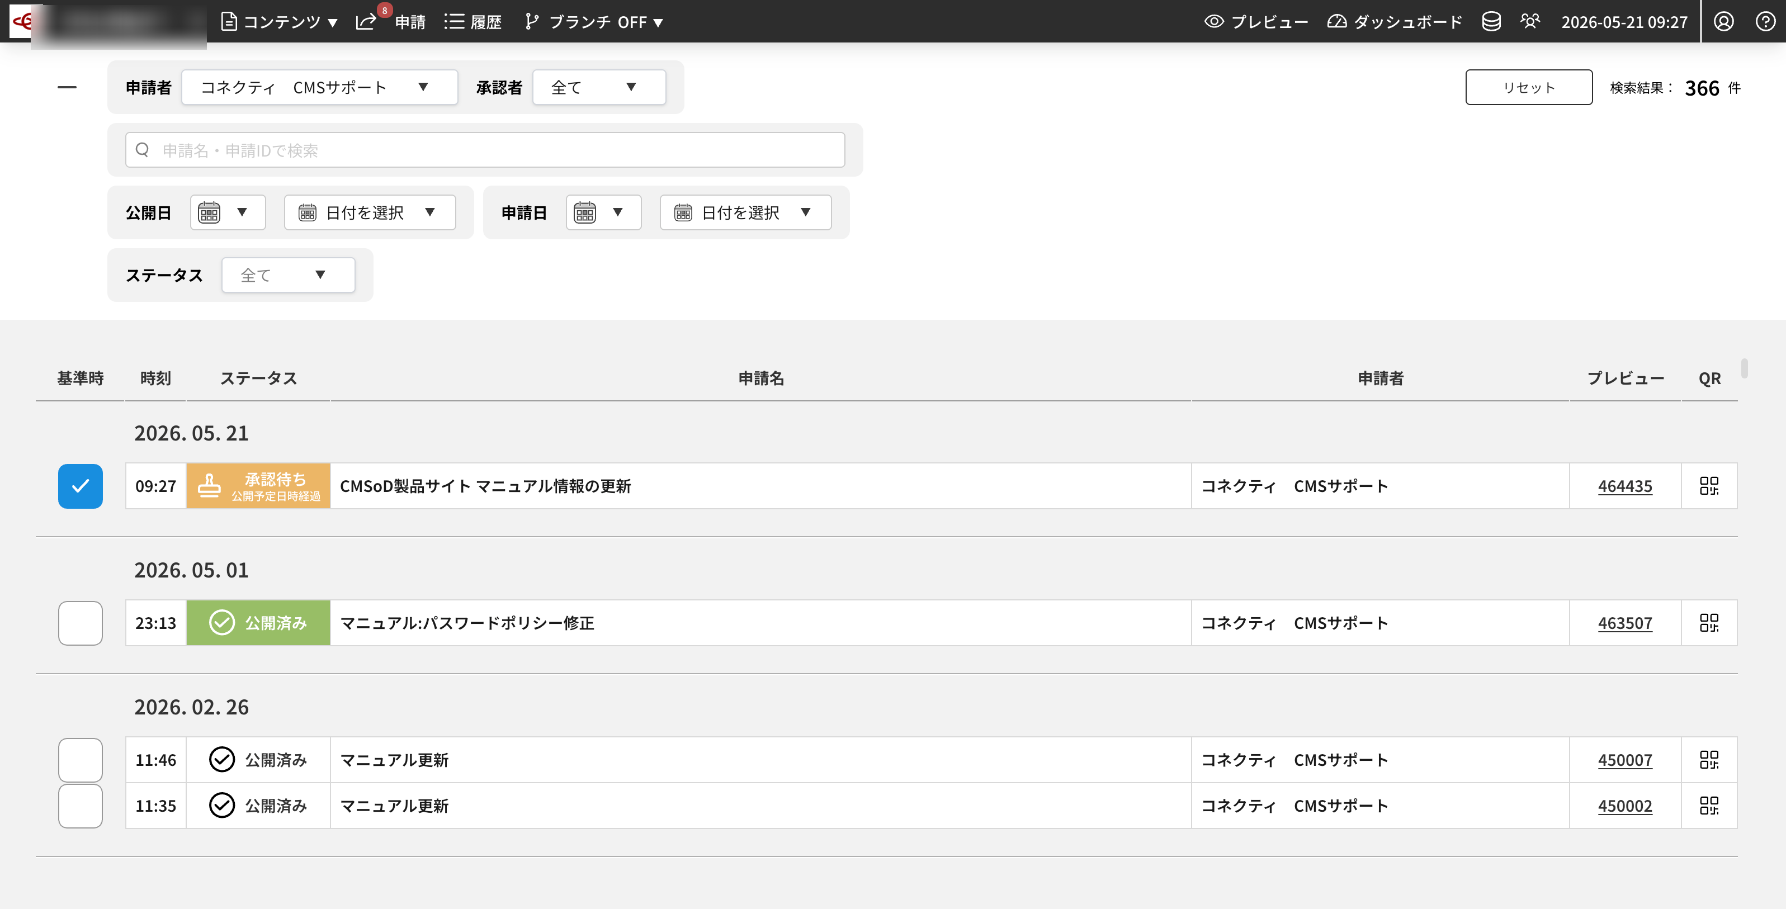Click the 承認待ち status badge in 09:27 row
The width and height of the screenshot is (1786, 909).
pyautogui.click(x=258, y=486)
